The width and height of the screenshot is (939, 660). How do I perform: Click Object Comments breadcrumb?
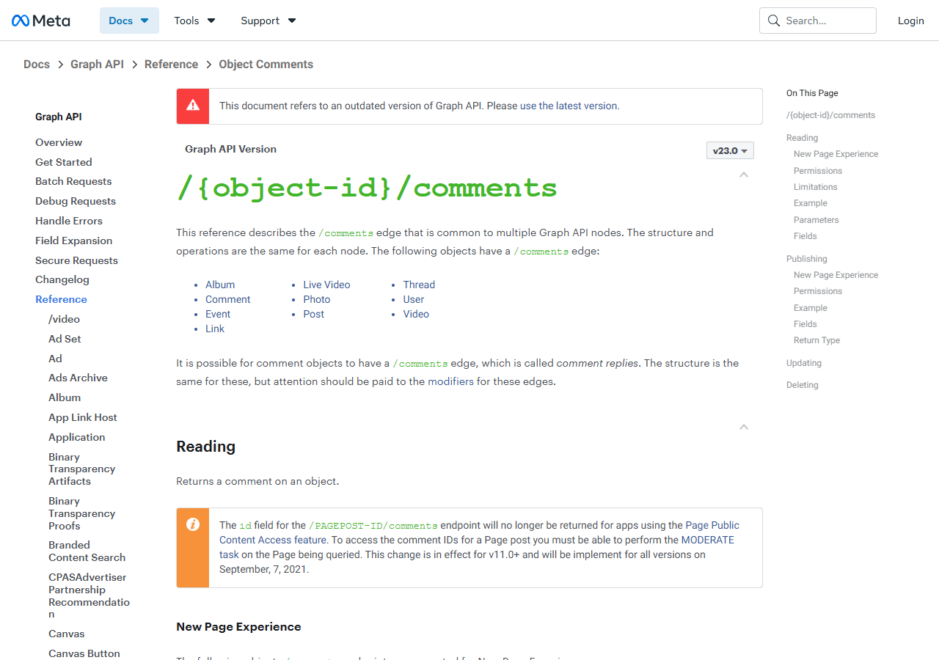click(266, 65)
